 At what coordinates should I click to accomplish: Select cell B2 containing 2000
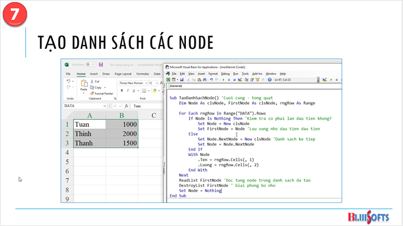click(x=122, y=134)
